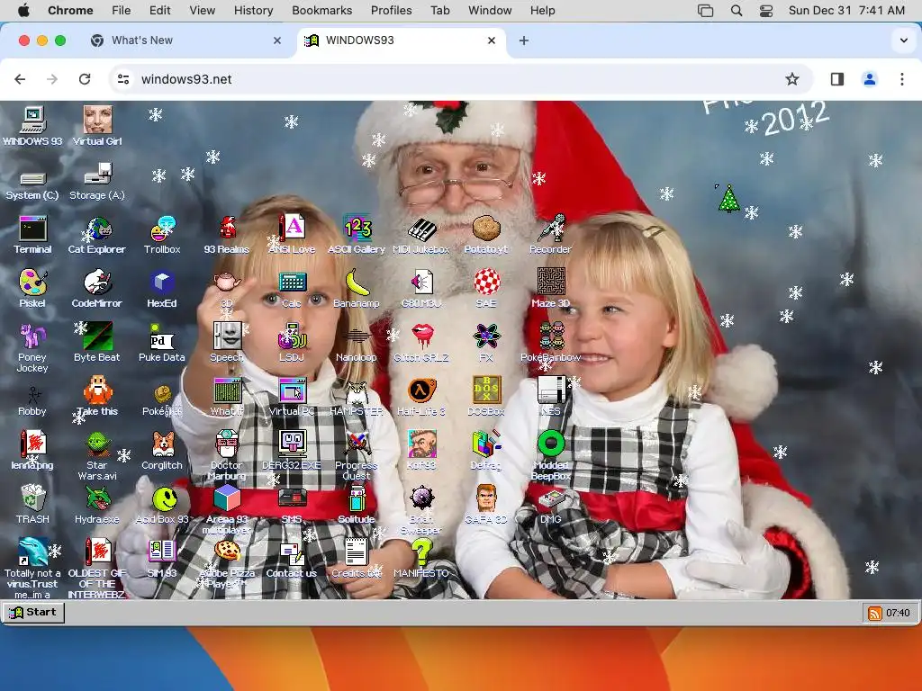Viewport: 922px width, 691px height.
Task: Open the Corglitch corgi icon
Action: pyautogui.click(x=162, y=444)
